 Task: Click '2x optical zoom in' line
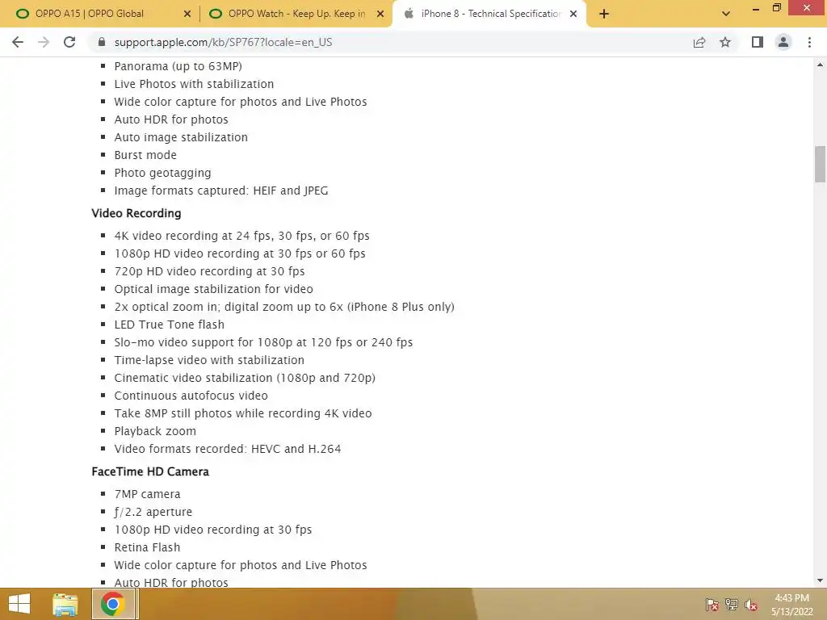(x=284, y=307)
